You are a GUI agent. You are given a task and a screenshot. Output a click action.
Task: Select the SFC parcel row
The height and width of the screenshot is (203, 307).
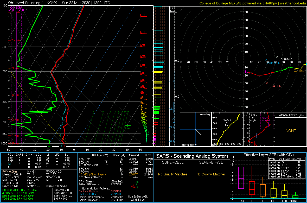click(x=39, y=158)
